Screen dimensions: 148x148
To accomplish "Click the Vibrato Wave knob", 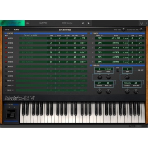I will pos(109,77).
